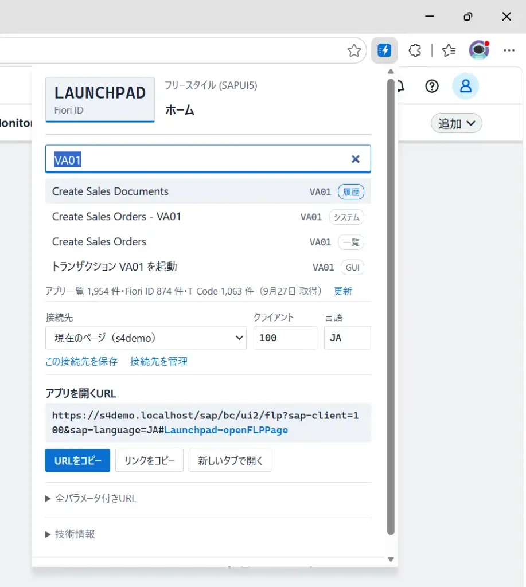This screenshot has height=587, width=526.
Task: Select Create Sales Orders - VA01 result
Action: (x=208, y=217)
